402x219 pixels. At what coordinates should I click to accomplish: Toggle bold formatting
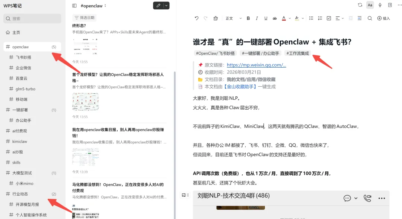248,18
